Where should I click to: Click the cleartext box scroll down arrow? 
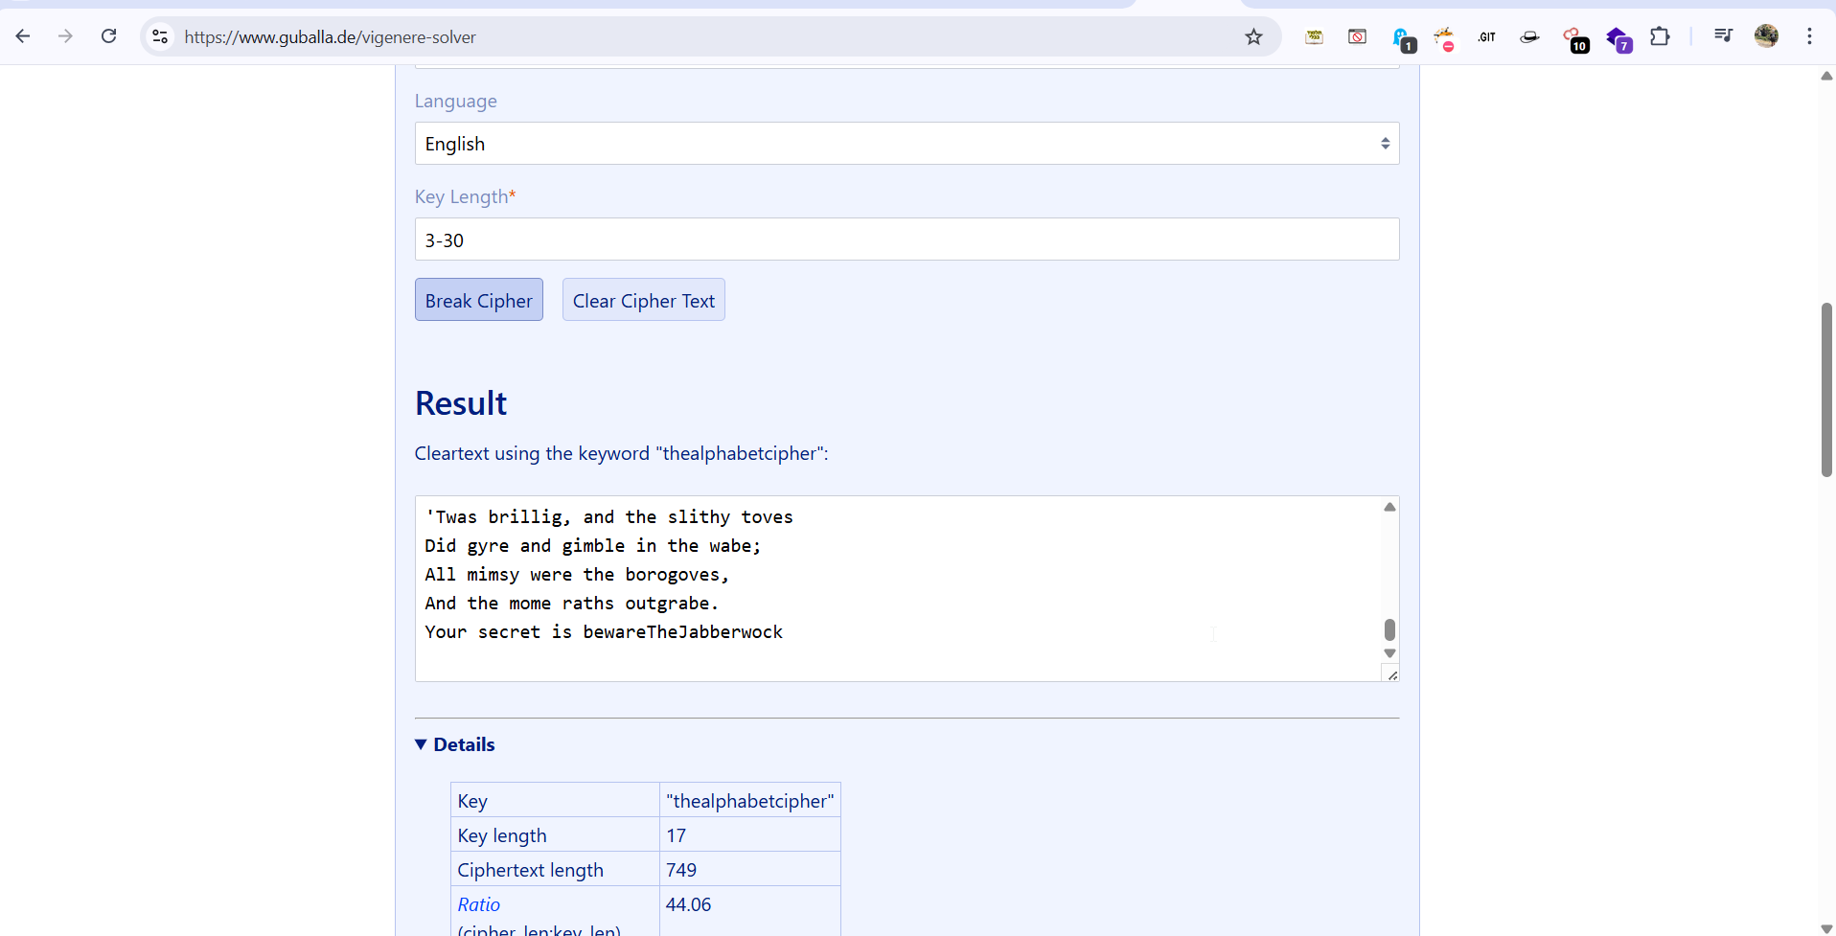click(1389, 653)
